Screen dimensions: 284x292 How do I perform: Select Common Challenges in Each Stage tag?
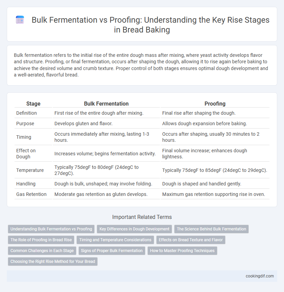42,251
